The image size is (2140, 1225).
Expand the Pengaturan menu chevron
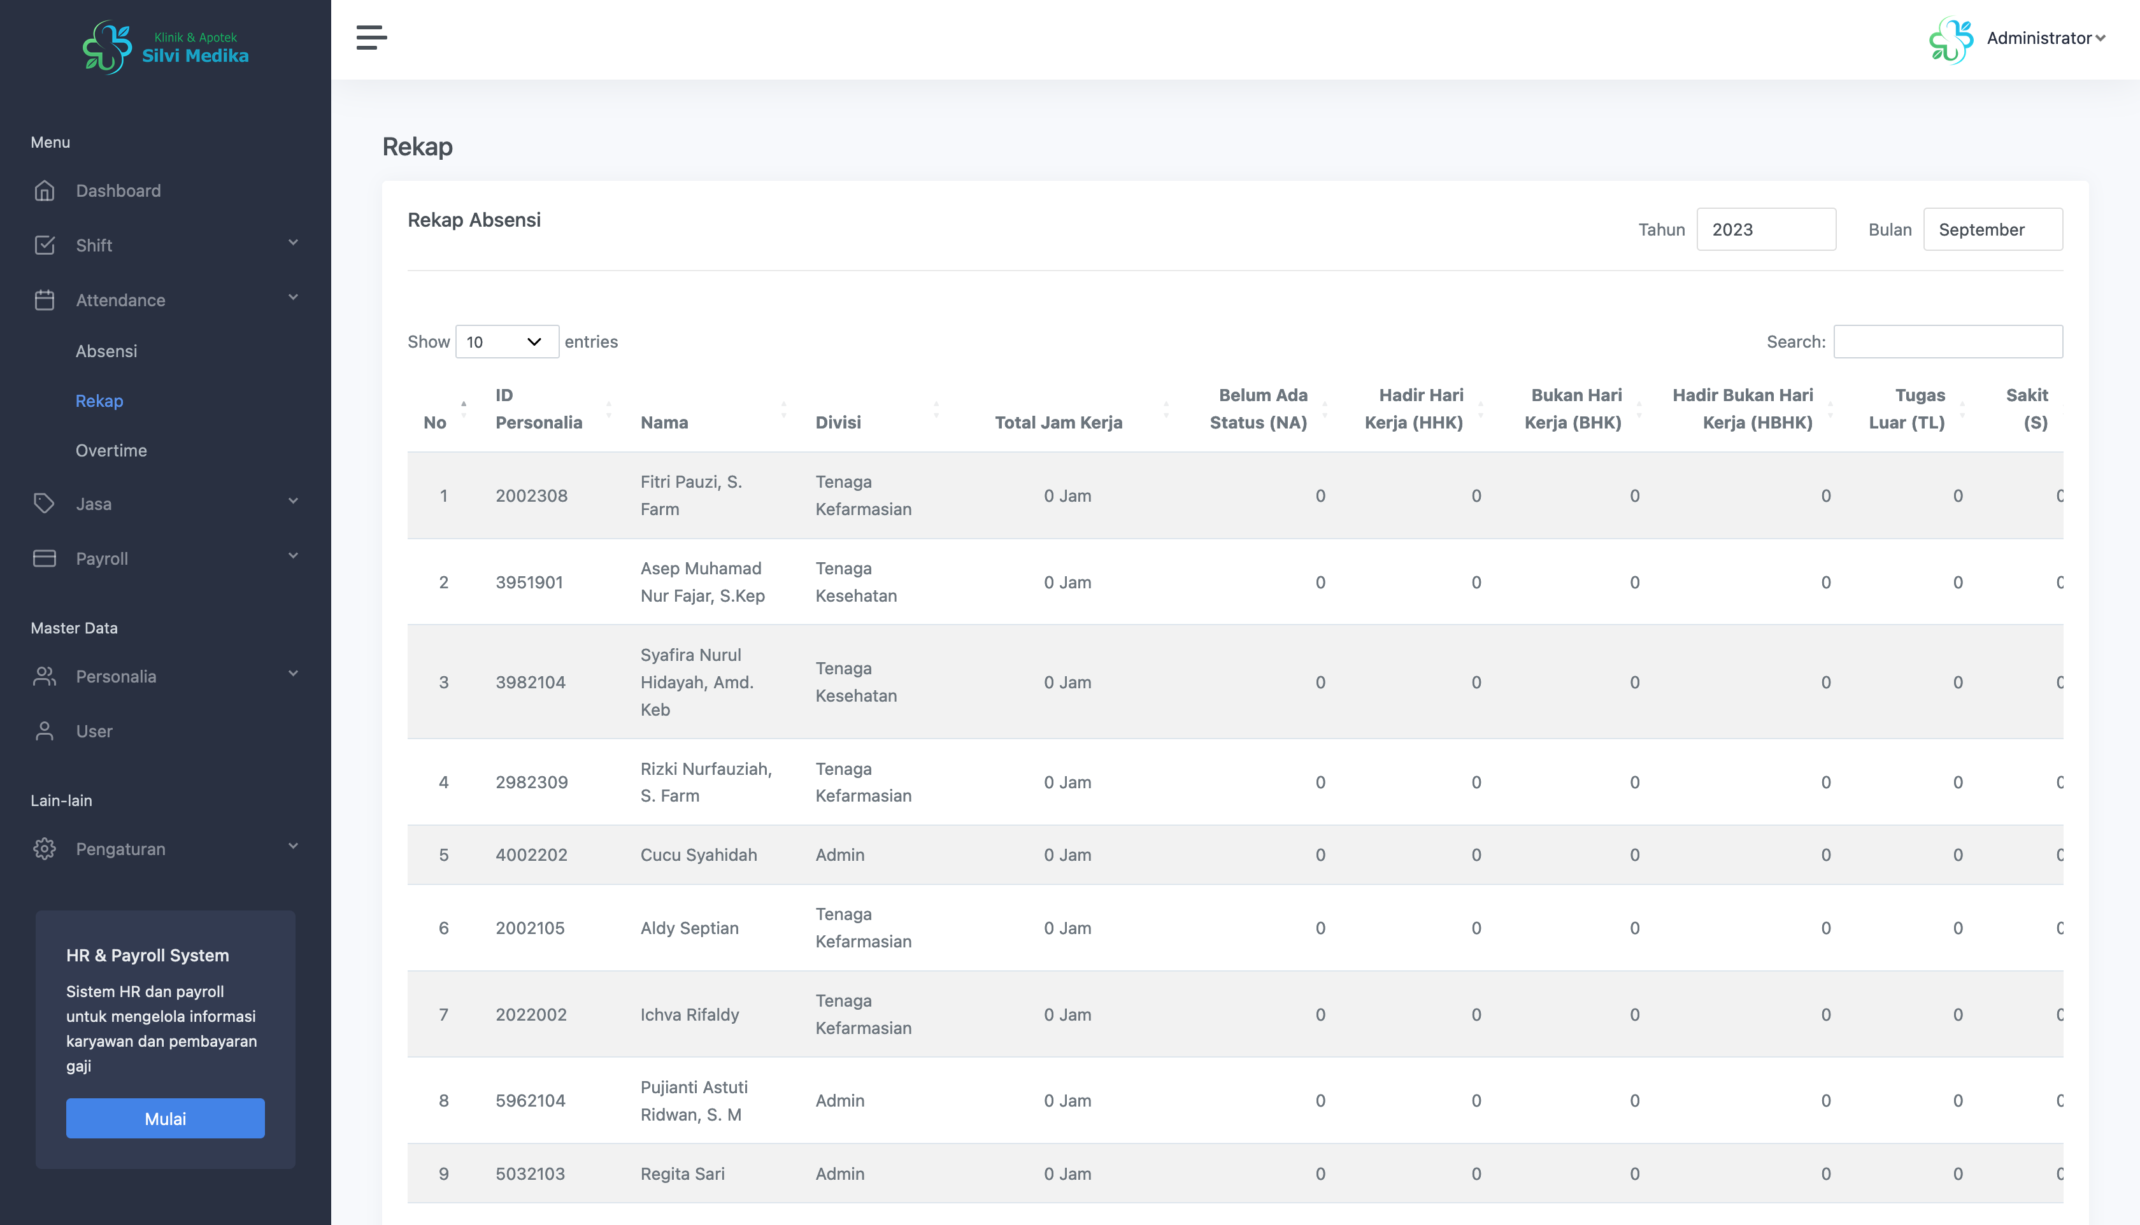pyautogui.click(x=293, y=846)
